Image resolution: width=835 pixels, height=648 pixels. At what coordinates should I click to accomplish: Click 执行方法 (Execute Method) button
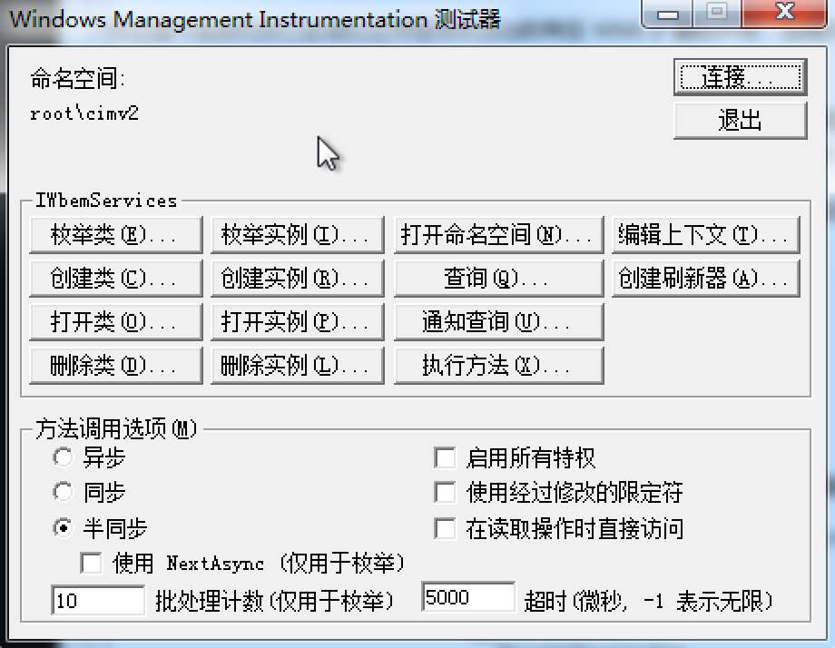click(x=498, y=365)
